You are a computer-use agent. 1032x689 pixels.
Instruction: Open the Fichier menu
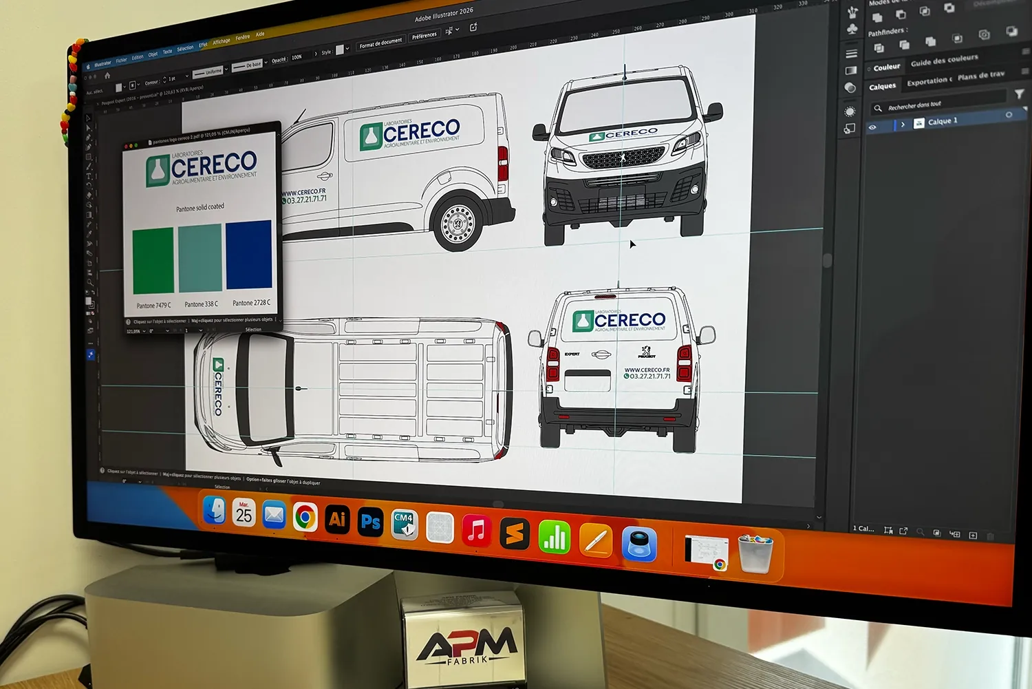click(121, 61)
